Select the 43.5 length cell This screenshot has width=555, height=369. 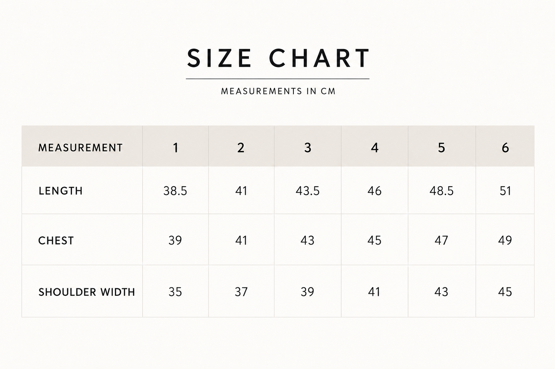(308, 191)
